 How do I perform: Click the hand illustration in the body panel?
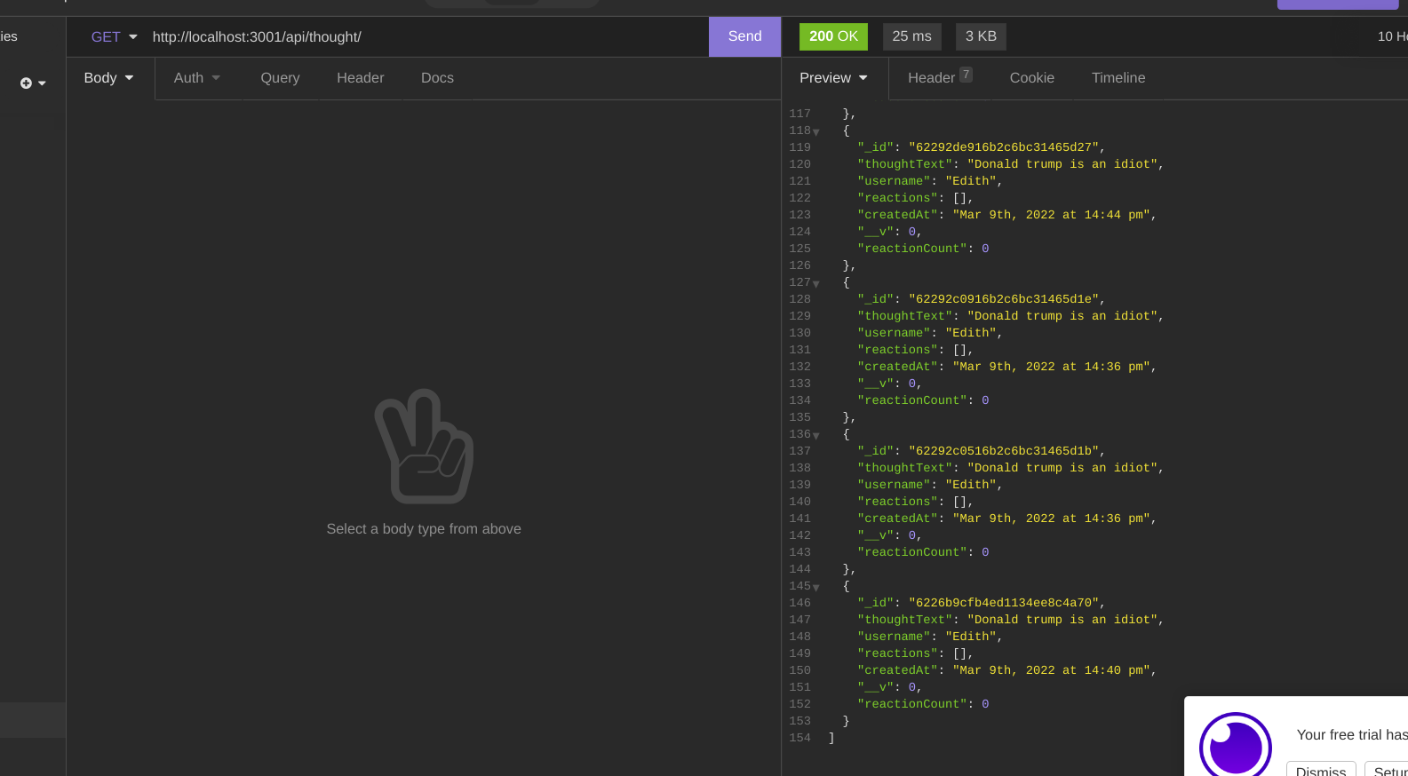click(x=424, y=446)
